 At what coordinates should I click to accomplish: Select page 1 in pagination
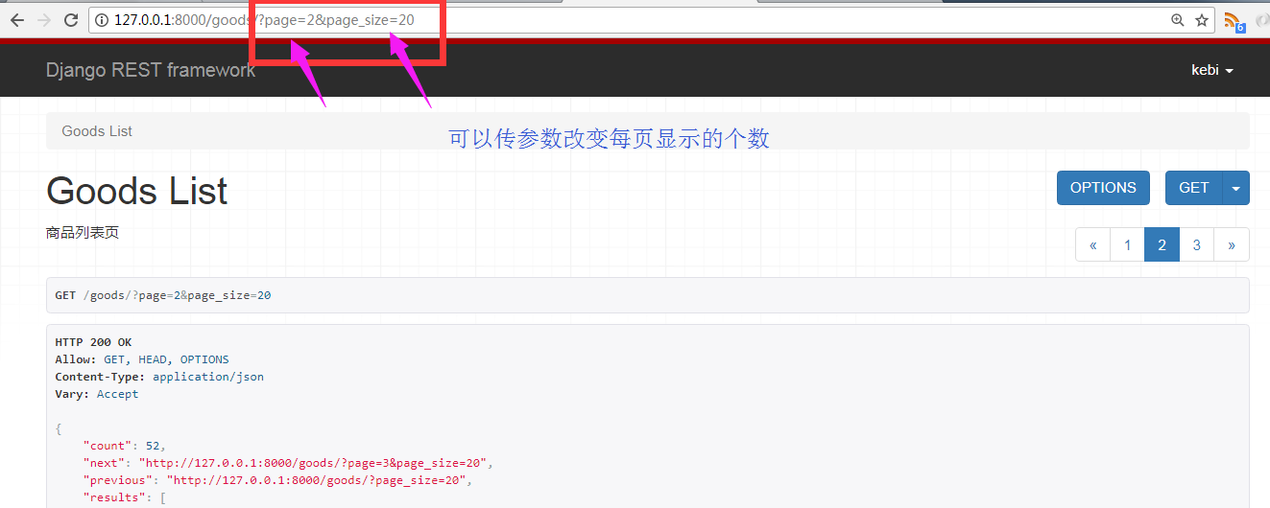1127,244
